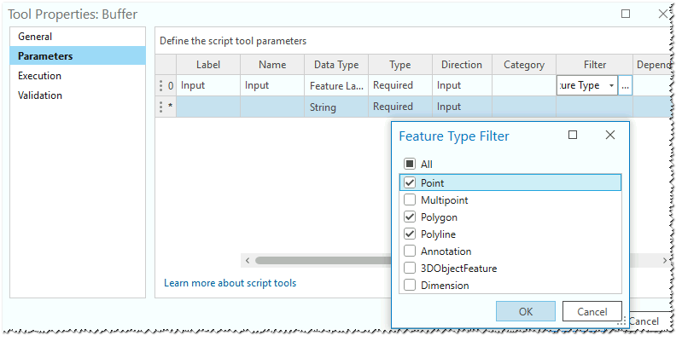Switch to the Validation tab
682x341 pixels.
40,95
